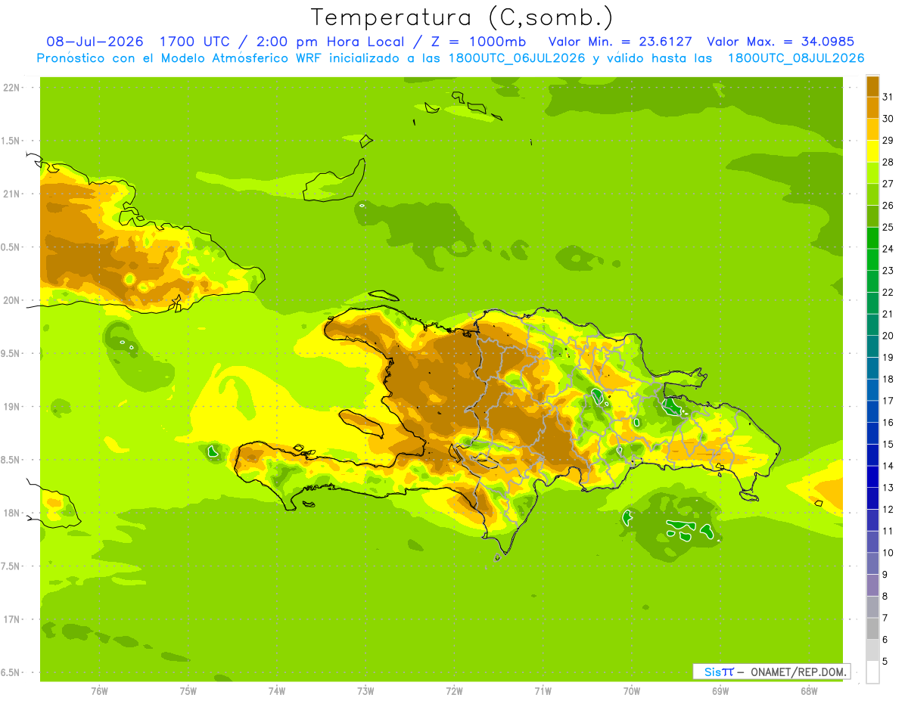Click the "18N" latitude label
The height and width of the screenshot is (701, 908).
click(11, 513)
